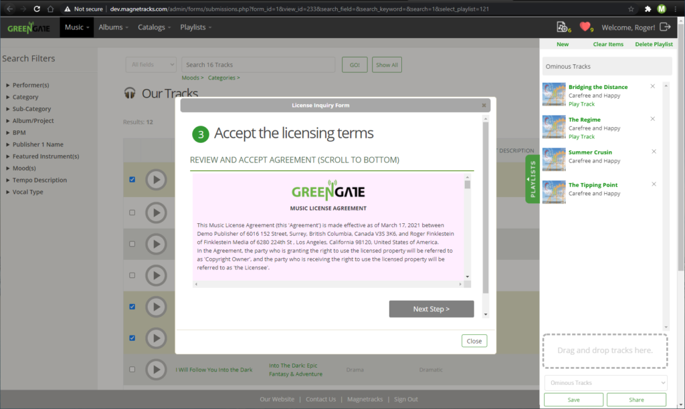Viewport: 685px width, 409px height.
Task: Expand the Performer(s) filter
Action: point(27,85)
